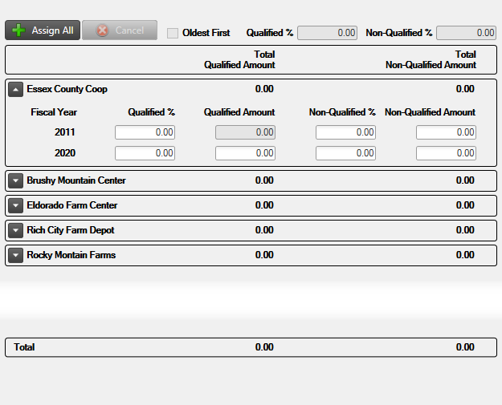
Task: Expand the Rocky Montain Farms row
Action: point(15,256)
